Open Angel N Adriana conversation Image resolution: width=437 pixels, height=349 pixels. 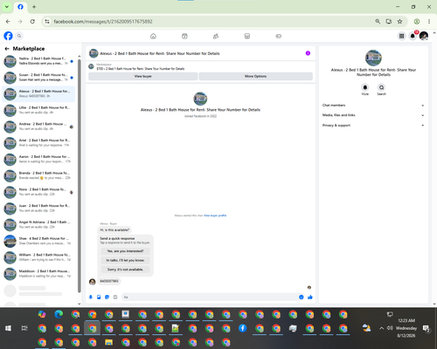click(x=38, y=224)
